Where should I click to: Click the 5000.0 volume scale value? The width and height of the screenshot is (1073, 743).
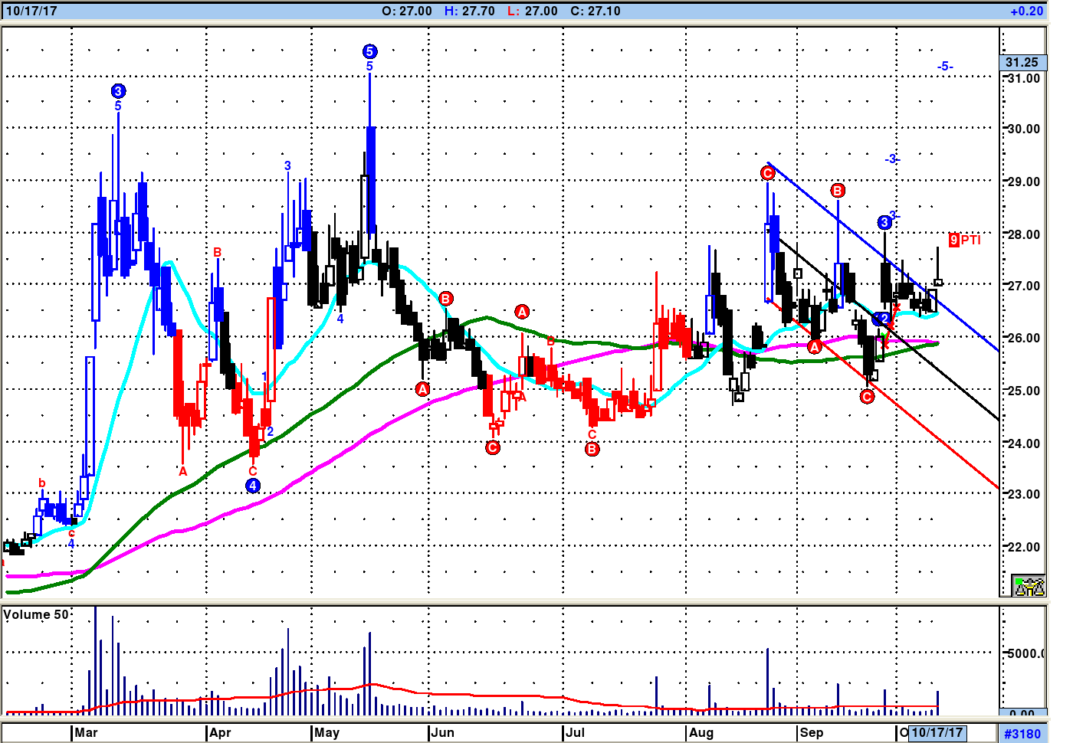[1025, 653]
